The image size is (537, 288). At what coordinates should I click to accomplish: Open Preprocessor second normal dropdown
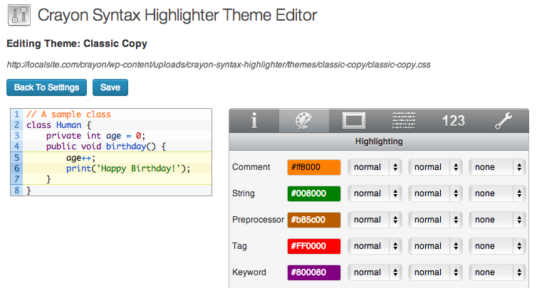[x=435, y=220]
